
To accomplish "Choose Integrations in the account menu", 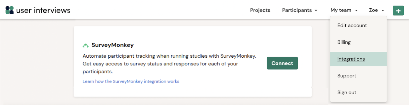I will point(351,59).
